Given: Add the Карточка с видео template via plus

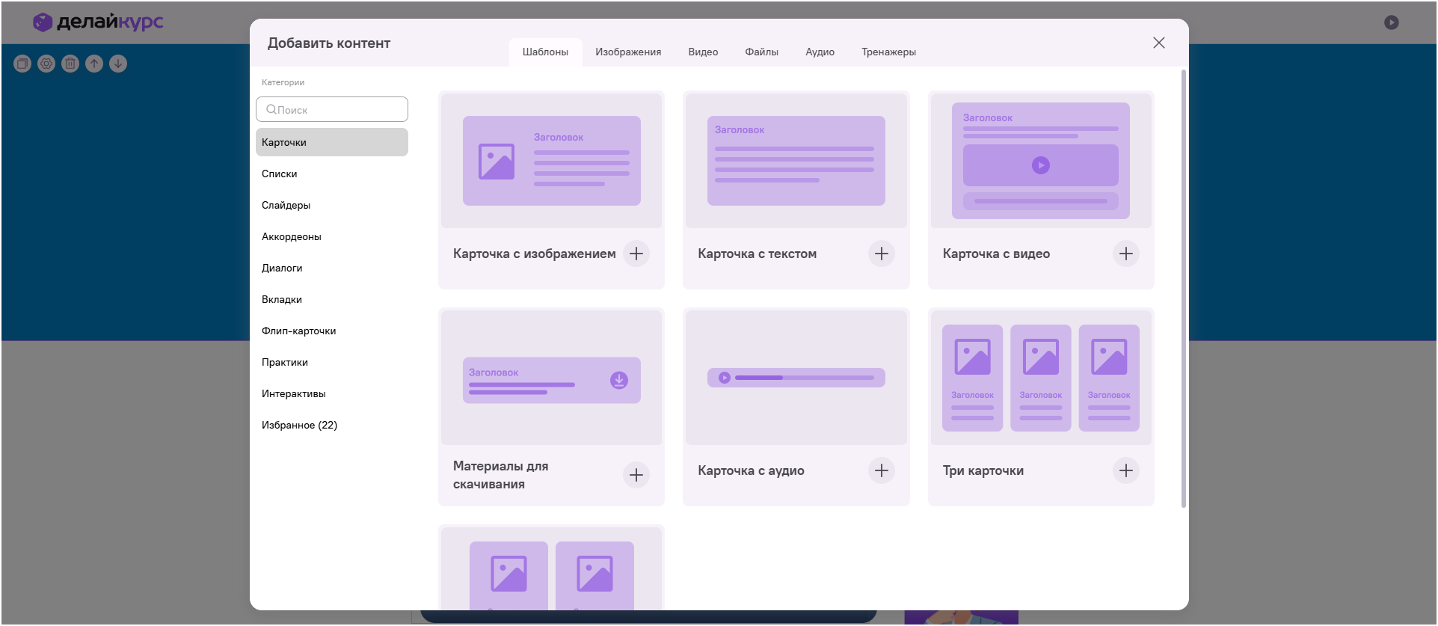Looking at the screenshot, I should click(1126, 254).
